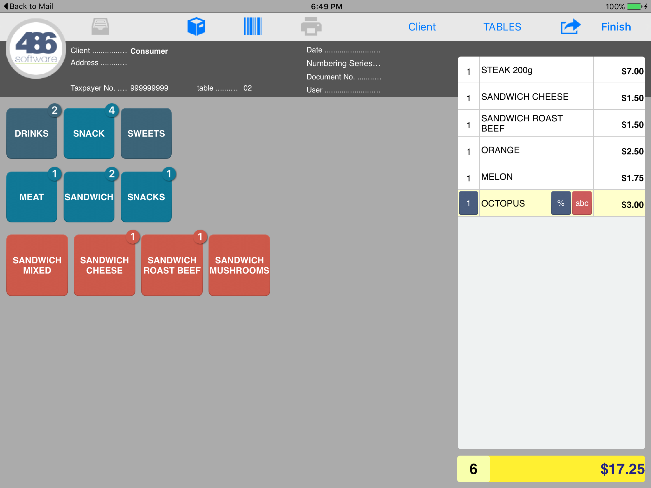The width and height of the screenshot is (651, 488).
Task: Open the Client screen
Action: 421,27
